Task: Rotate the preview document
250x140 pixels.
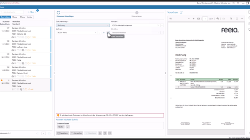Action: (218, 19)
